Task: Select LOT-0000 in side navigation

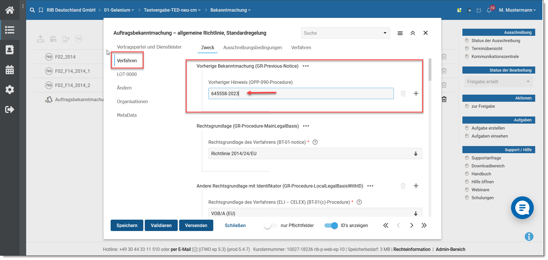Action: (127, 74)
